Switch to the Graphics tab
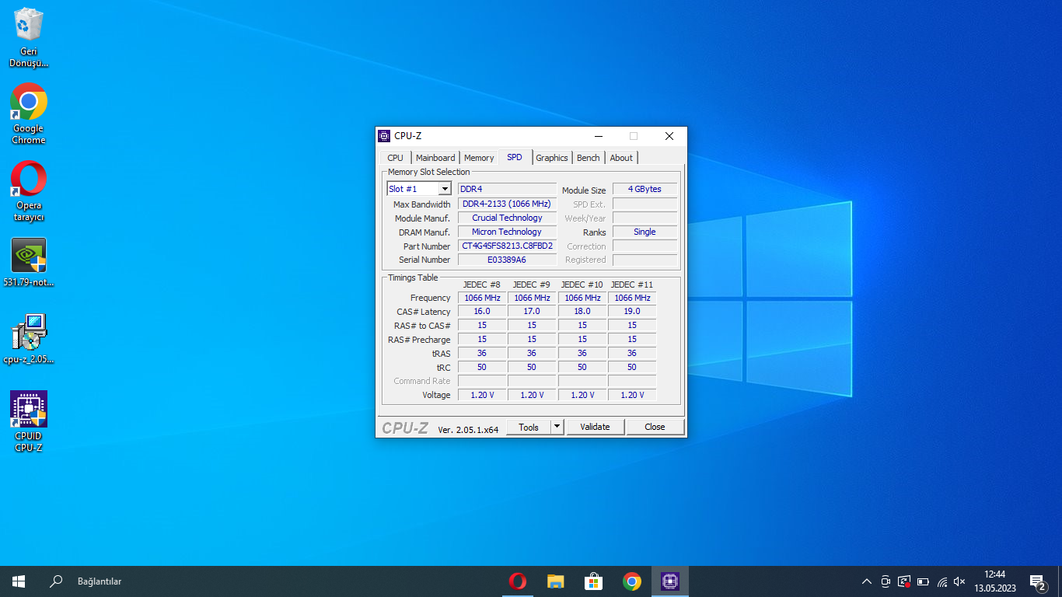 click(x=552, y=158)
